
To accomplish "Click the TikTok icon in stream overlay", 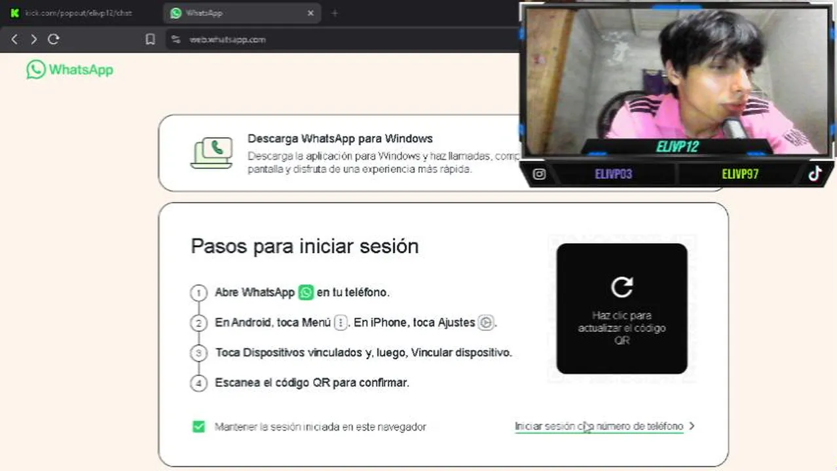I will point(815,173).
